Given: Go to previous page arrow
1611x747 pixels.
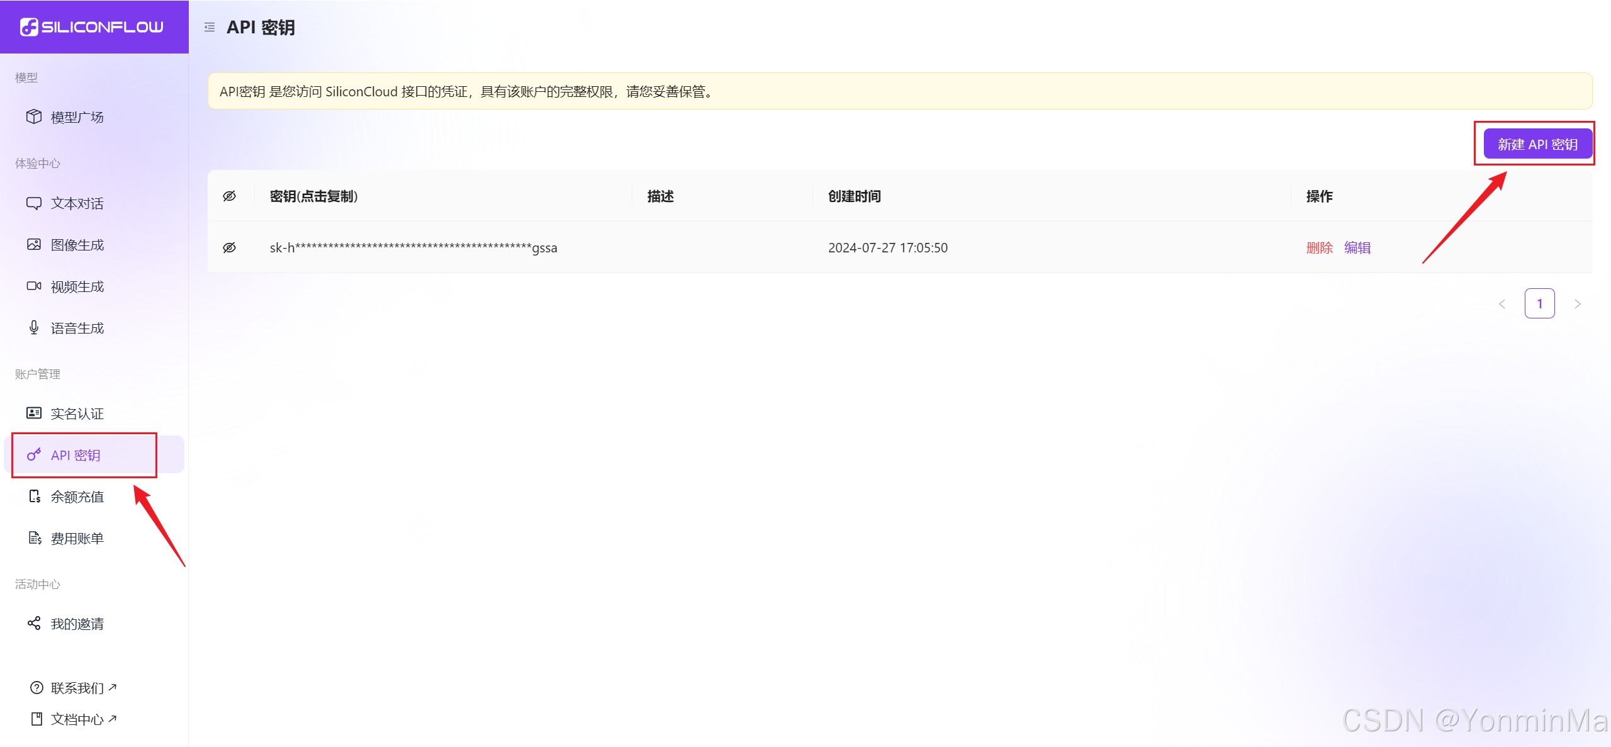Looking at the screenshot, I should tap(1502, 304).
